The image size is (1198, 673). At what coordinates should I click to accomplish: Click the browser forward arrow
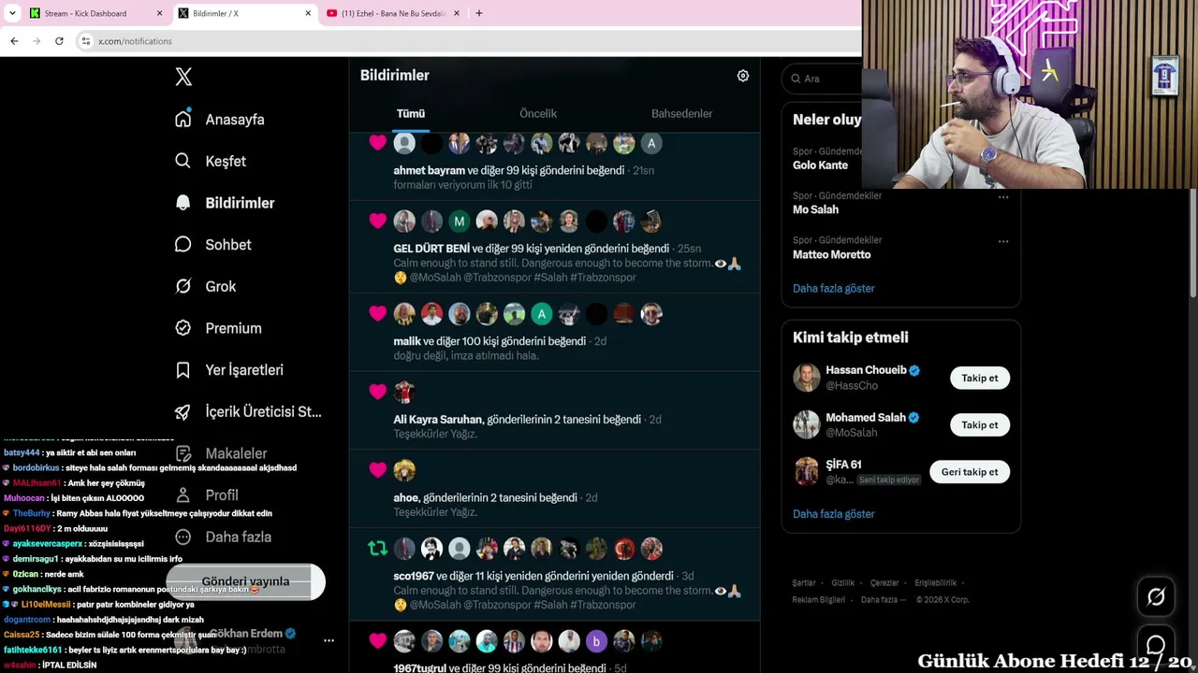tap(37, 41)
